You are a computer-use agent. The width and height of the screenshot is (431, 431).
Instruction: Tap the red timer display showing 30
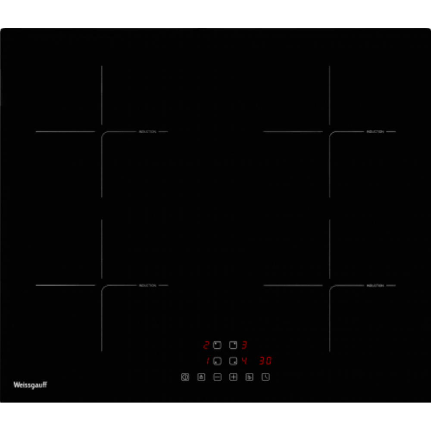[x=265, y=361]
